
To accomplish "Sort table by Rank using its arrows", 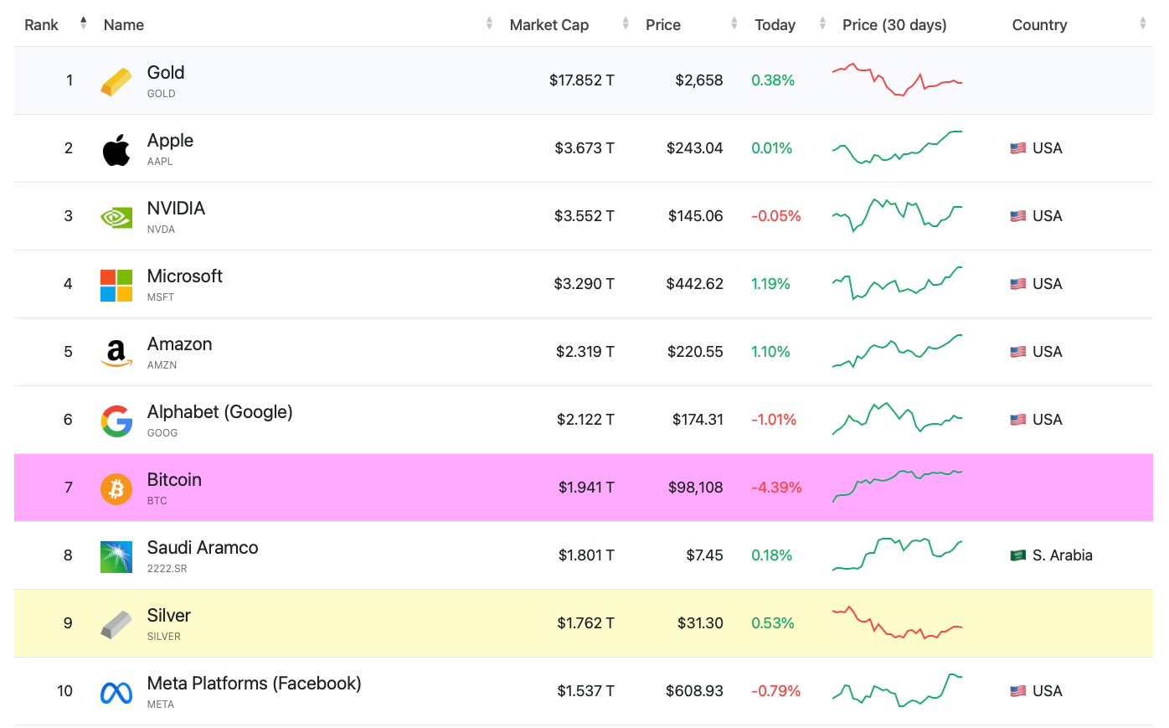I will pyautogui.click(x=83, y=23).
